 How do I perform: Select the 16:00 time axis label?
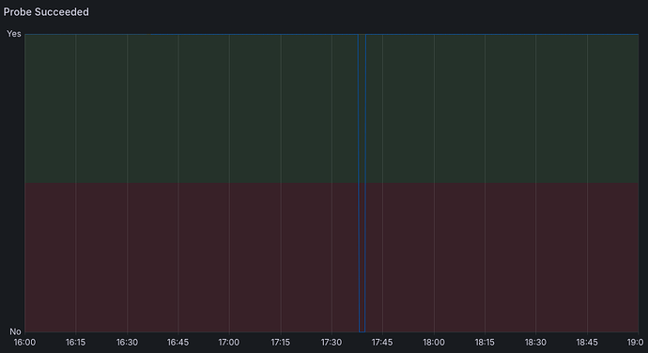[24, 343]
